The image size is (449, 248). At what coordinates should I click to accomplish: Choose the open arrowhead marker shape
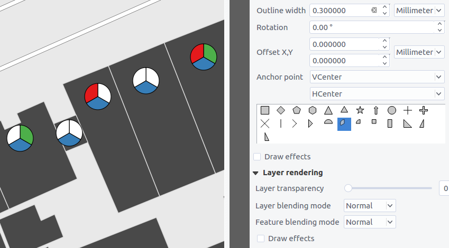pos(295,123)
